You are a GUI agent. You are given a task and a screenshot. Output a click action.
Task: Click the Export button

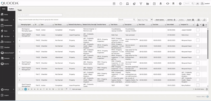[190, 20]
